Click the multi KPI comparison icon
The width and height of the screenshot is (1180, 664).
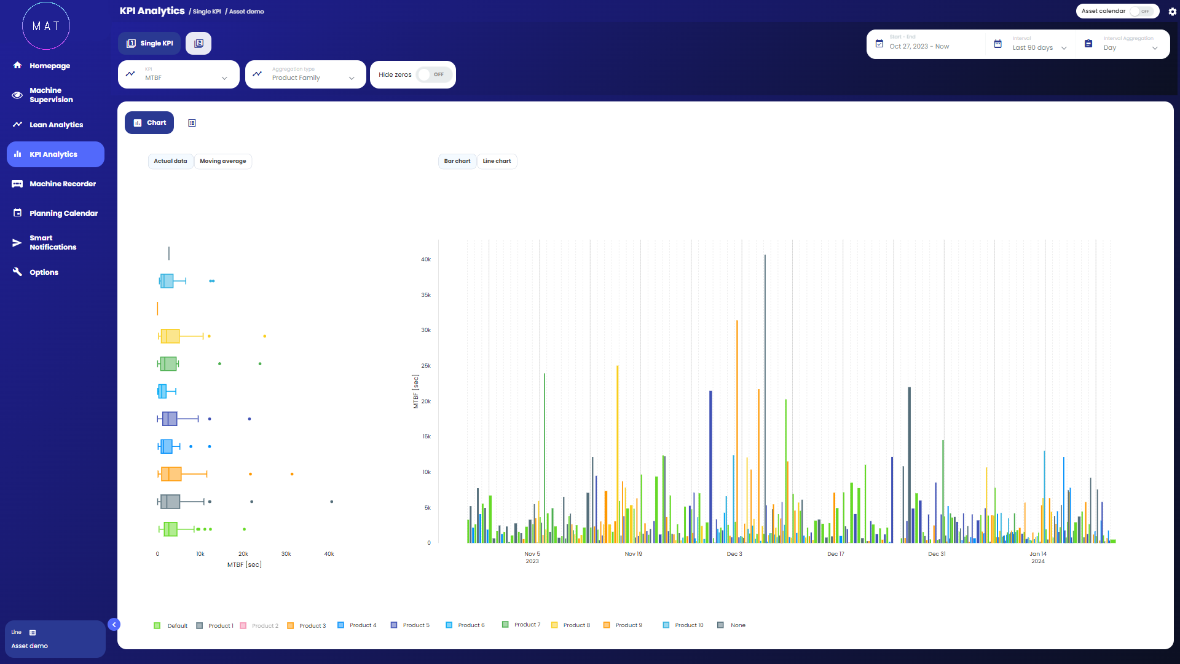(199, 44)
